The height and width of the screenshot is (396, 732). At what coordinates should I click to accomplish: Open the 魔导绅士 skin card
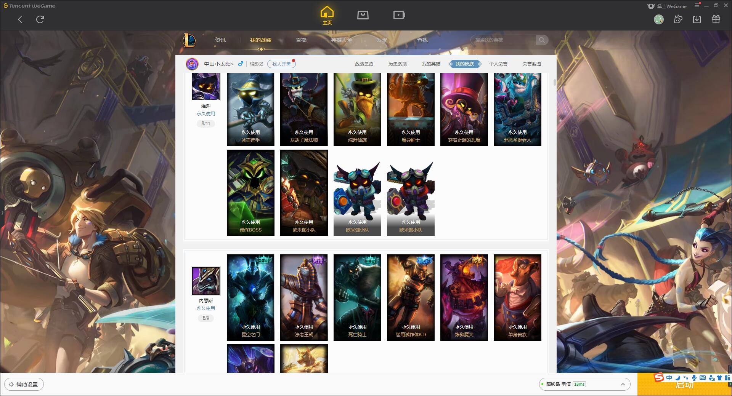[x=411, y=109]
